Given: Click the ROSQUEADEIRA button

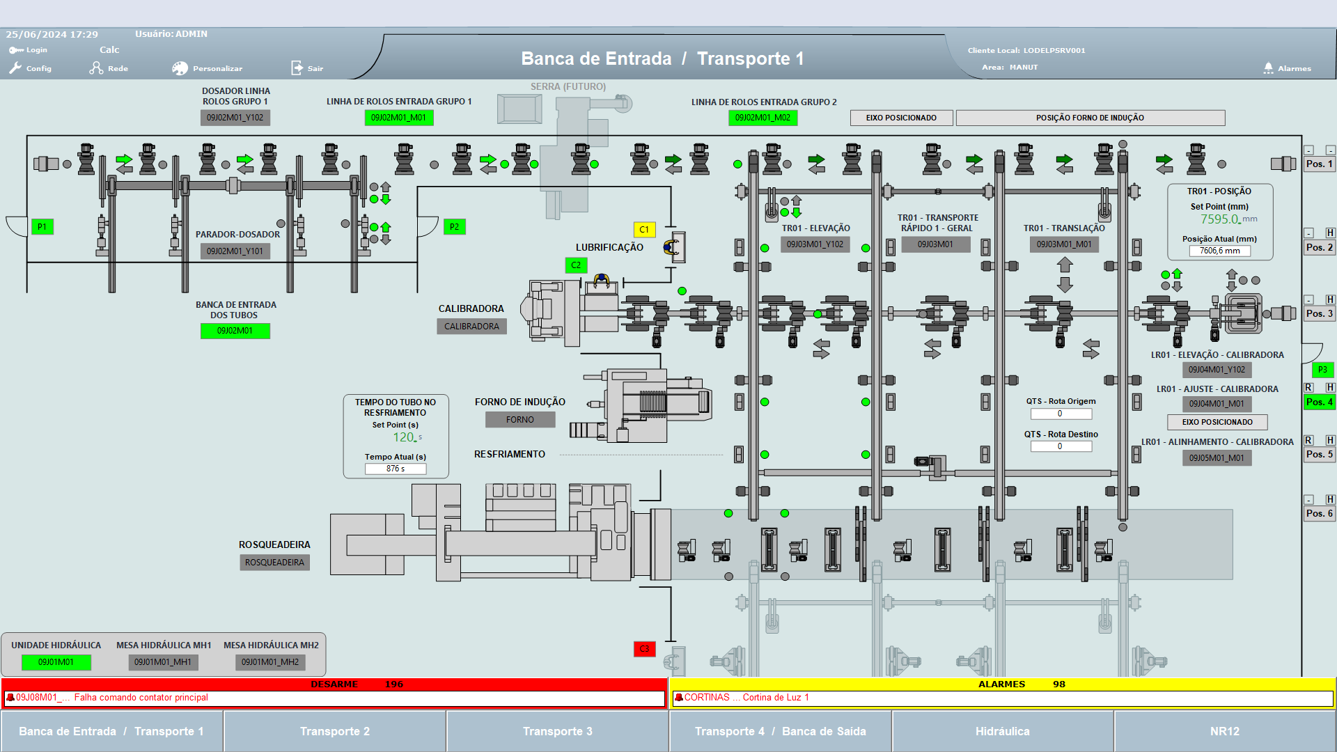Looking at the screenshot, I should tap(274, 563).
